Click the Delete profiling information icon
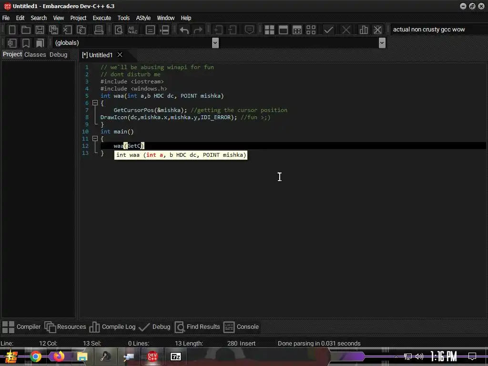The width and height of the screenshot is (488, 366). click(377, 30)
